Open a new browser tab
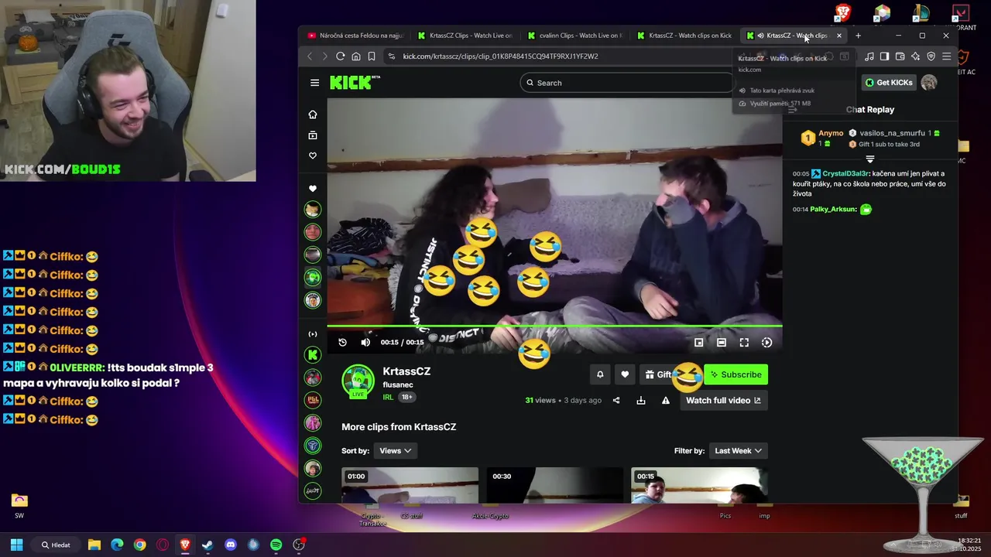The image size is (991, 557). click(x=858, y=36)
